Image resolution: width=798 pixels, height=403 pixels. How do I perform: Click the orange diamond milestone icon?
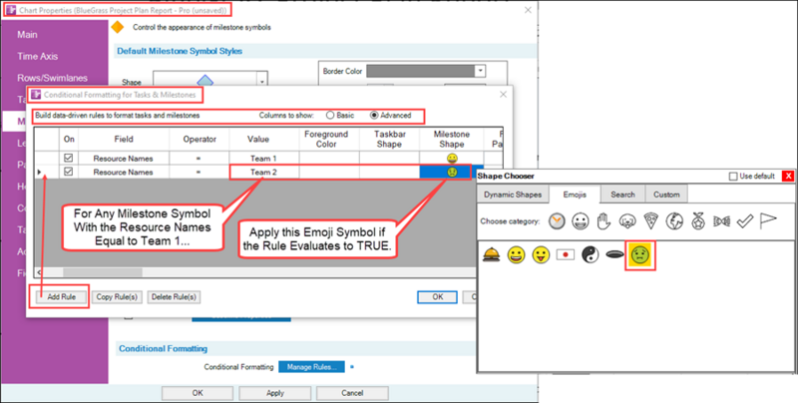[x=117, y=28]
